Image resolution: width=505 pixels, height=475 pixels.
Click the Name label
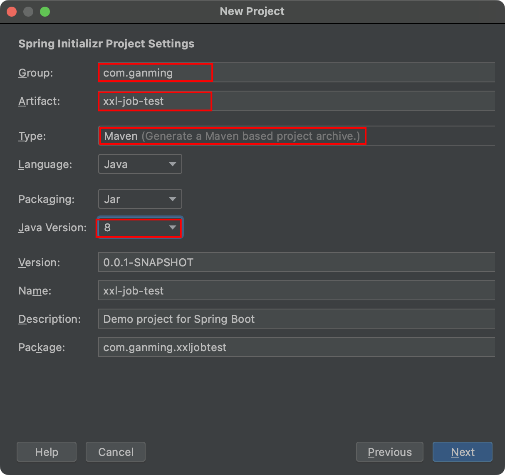[35, 291]
